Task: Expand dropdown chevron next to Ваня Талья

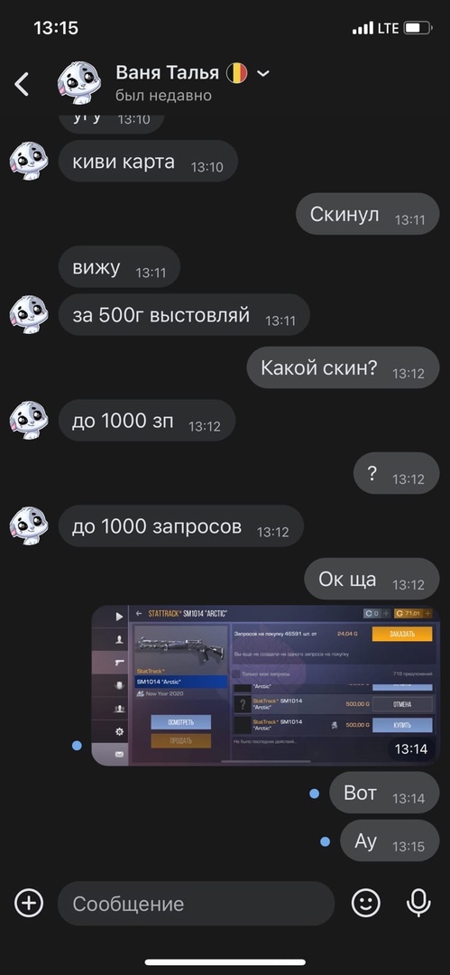Action: [263, 73]
